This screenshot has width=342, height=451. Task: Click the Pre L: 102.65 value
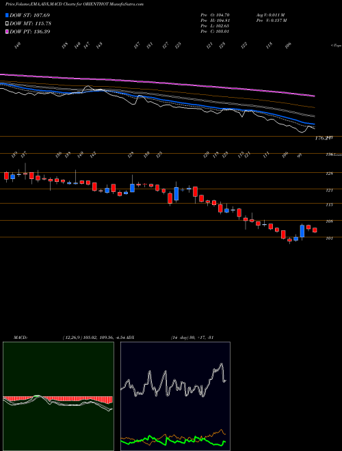215,26
